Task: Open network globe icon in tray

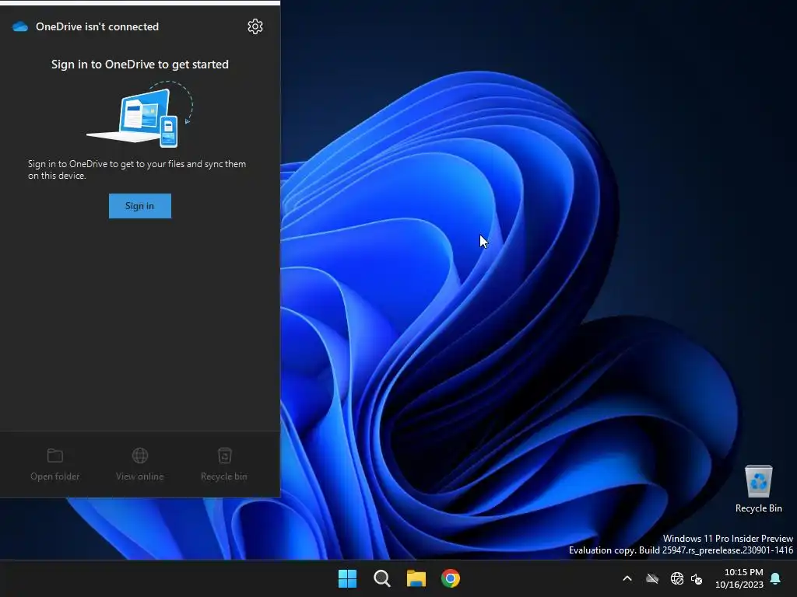Action: coord(676,578)
